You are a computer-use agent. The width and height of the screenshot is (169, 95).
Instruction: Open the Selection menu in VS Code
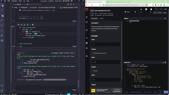pyautogui.click(x=14, y=1)
